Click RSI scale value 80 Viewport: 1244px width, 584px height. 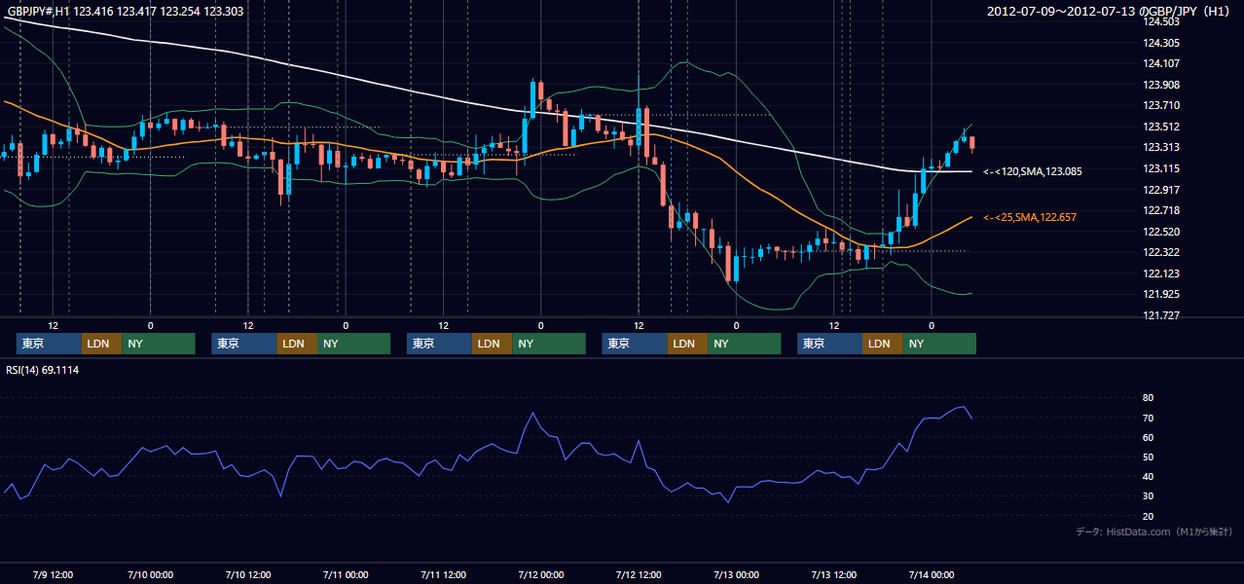coord(1148,398)
